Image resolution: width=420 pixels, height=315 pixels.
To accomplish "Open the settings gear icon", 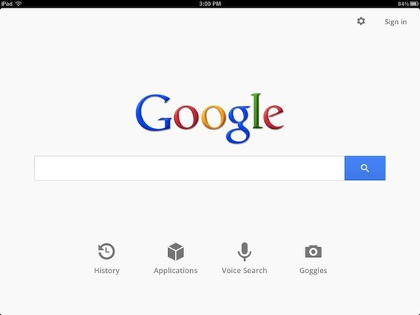I will click(x=360, y=21).
